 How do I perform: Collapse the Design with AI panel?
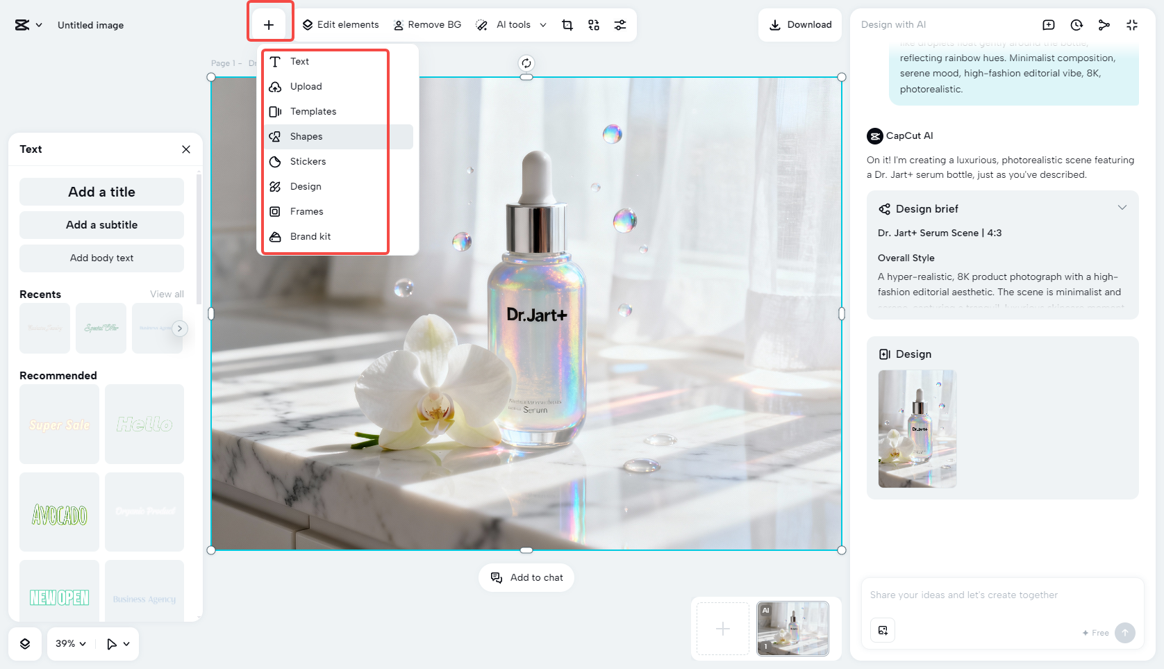click(x=1132, y=24)
